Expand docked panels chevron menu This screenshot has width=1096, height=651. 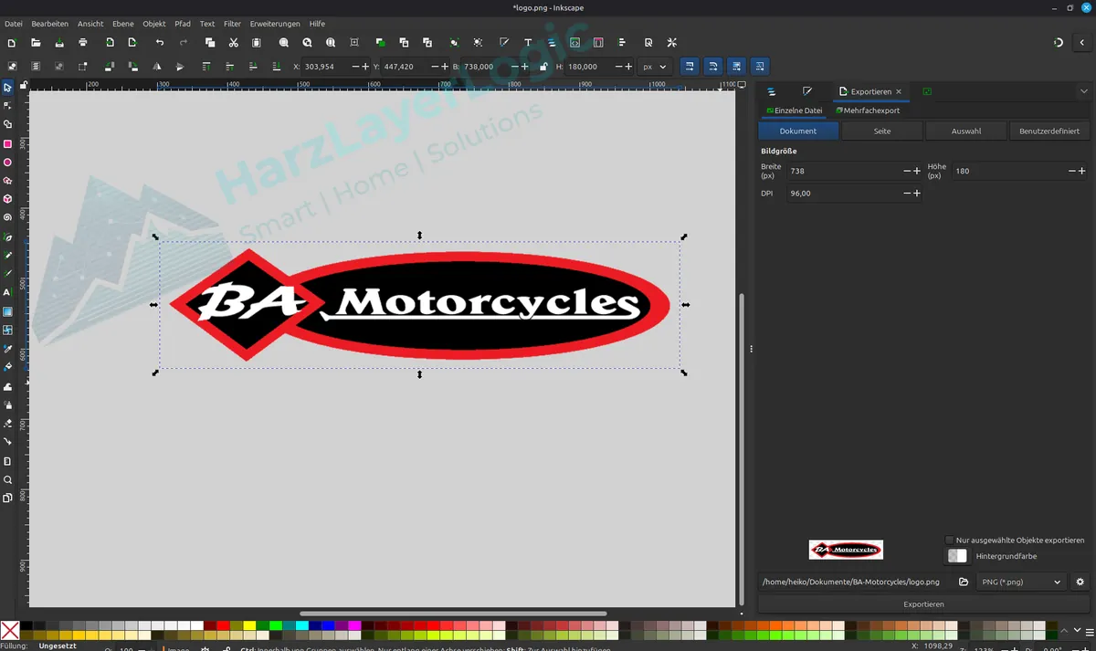point(1083,91)
